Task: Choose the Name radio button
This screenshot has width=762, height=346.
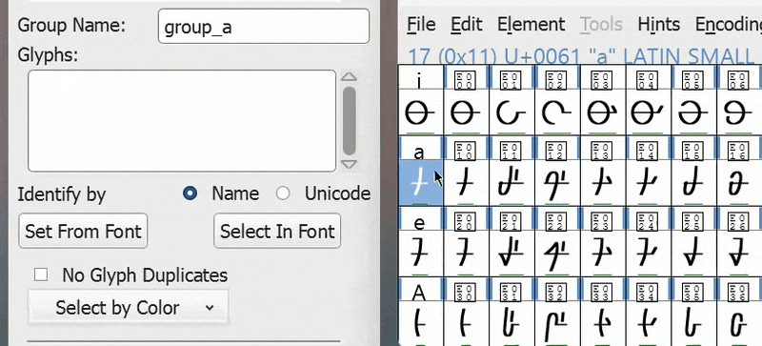Action: 190,193
